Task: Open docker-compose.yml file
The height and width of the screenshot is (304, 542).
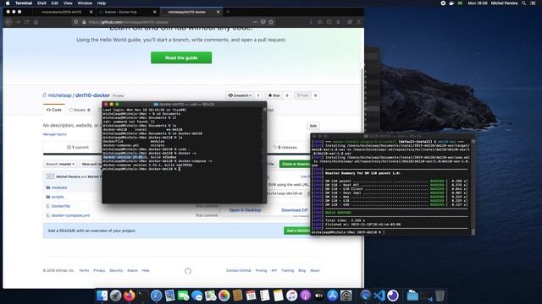Action: pyautogui.click(x=70, y=215)
